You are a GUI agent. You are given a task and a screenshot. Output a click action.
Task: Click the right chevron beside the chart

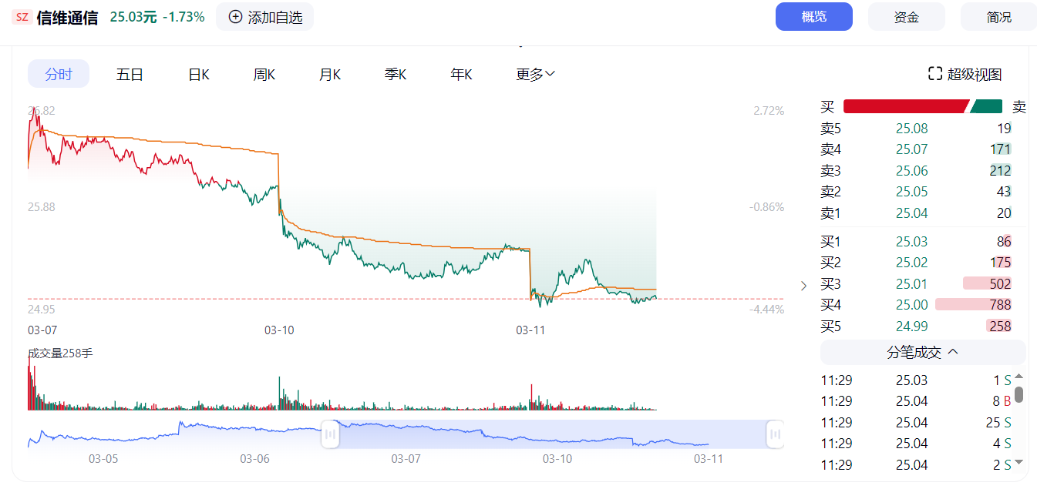pos(803,286)
